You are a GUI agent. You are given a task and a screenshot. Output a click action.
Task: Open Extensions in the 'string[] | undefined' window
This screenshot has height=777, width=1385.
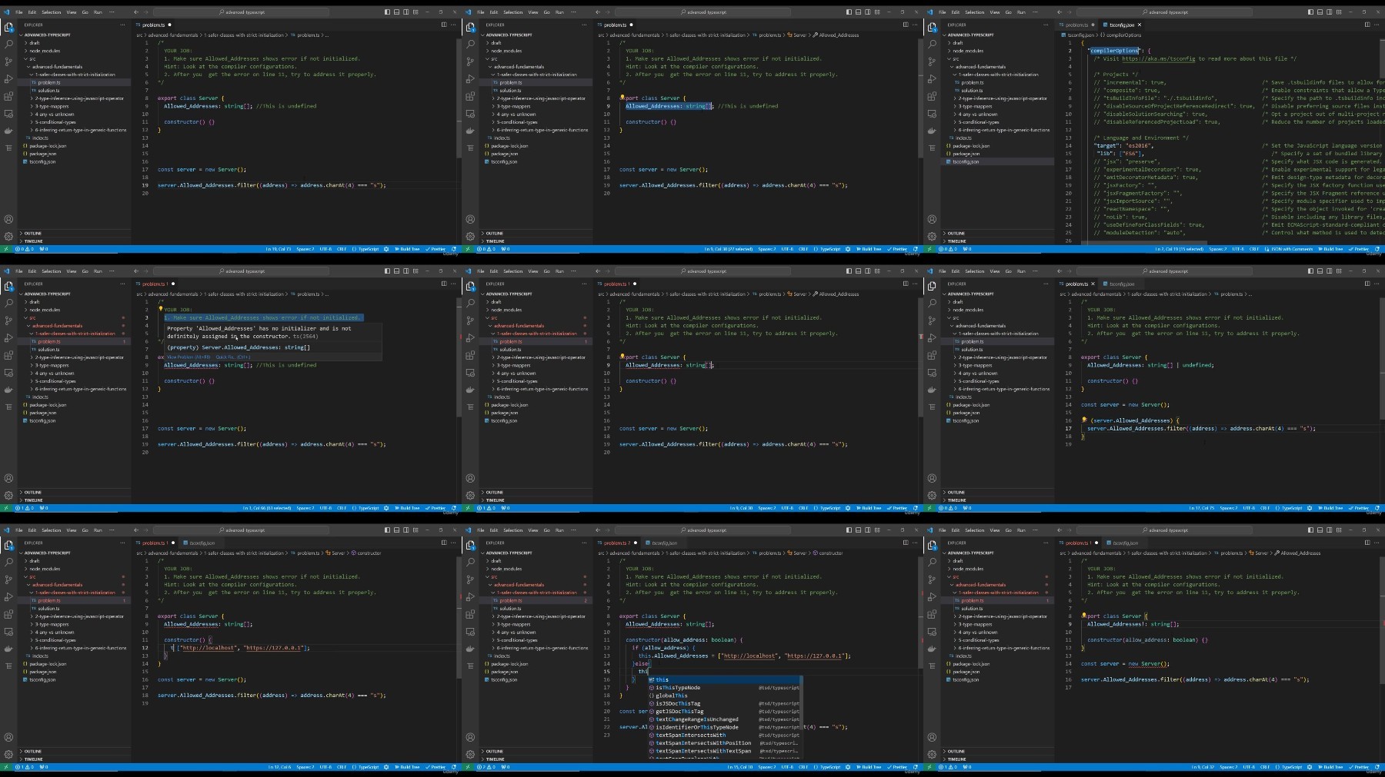click(x=932, y=356)
